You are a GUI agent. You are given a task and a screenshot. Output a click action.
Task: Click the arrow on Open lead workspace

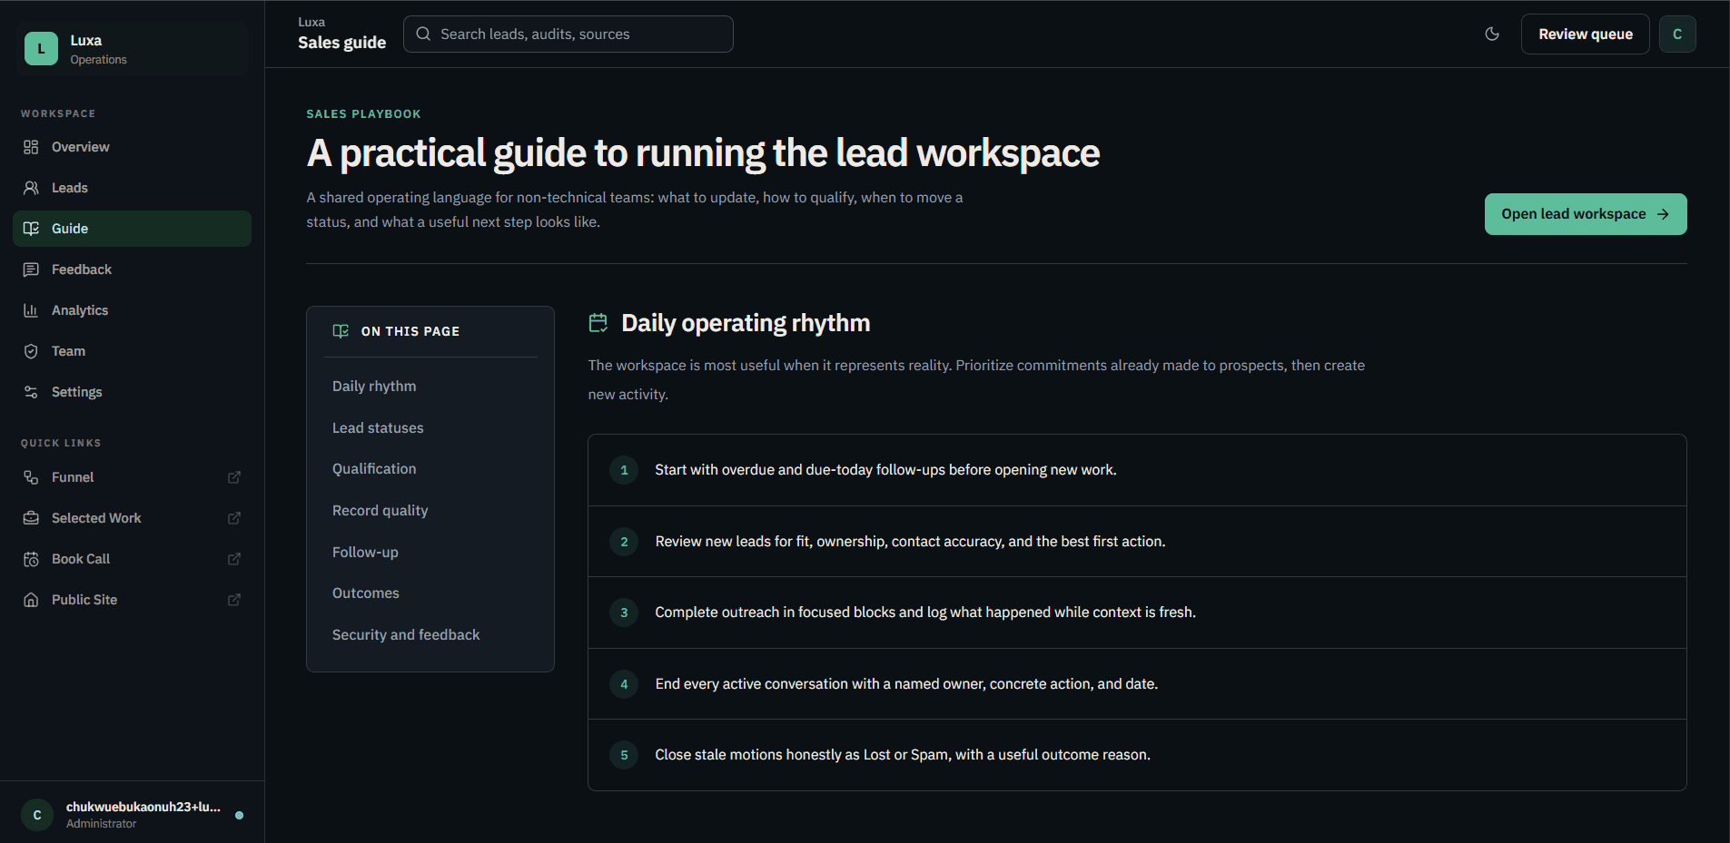(x=1663, y=214)
